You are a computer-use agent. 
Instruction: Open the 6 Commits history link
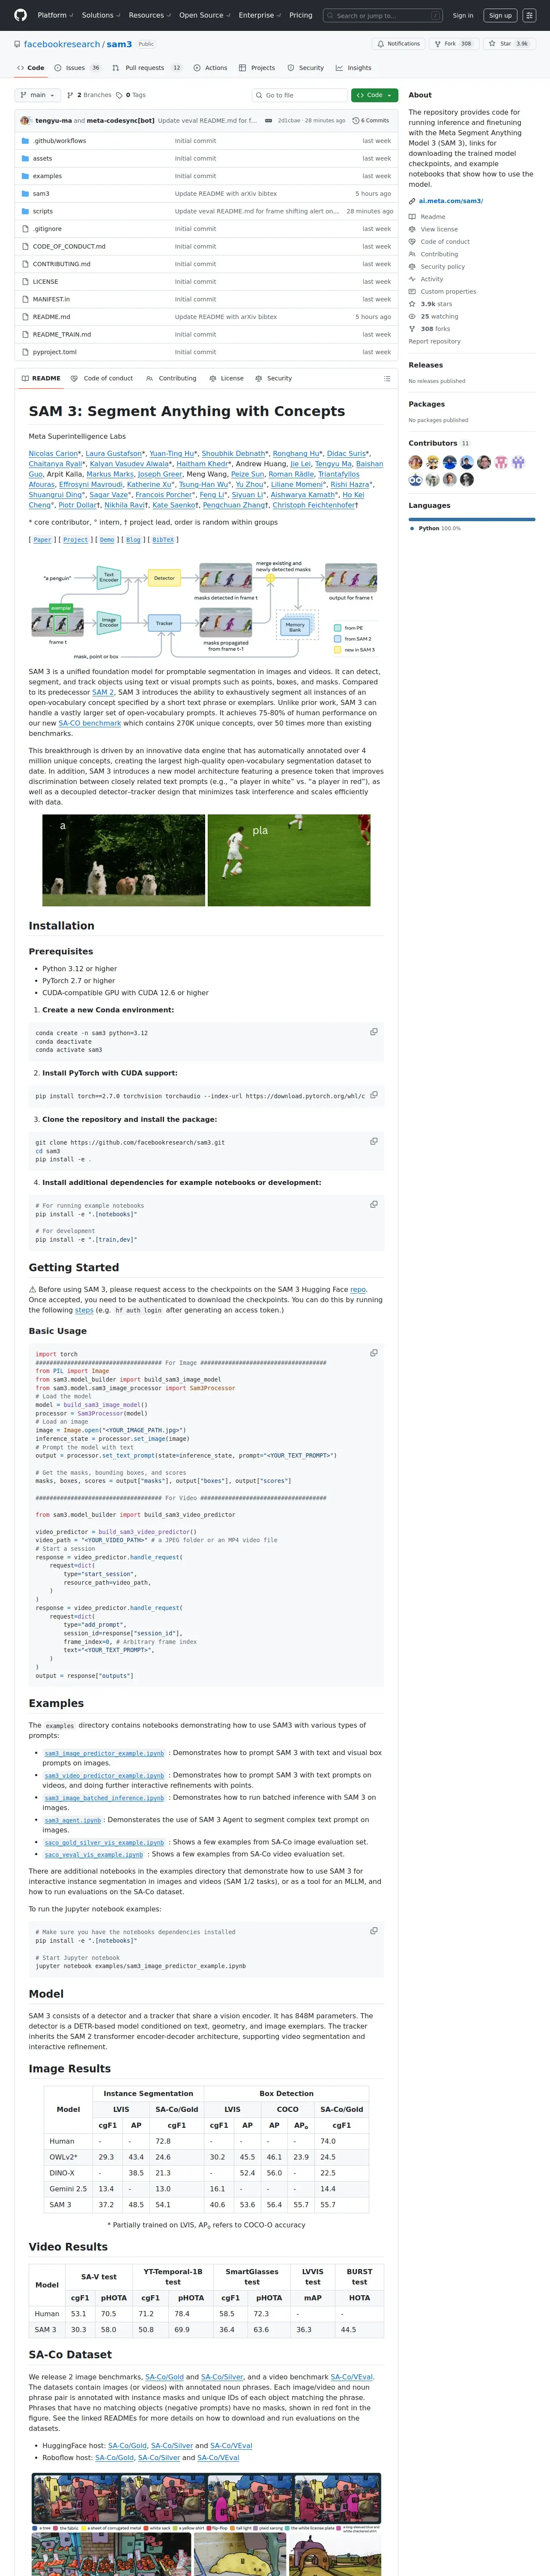click(371, 120)
